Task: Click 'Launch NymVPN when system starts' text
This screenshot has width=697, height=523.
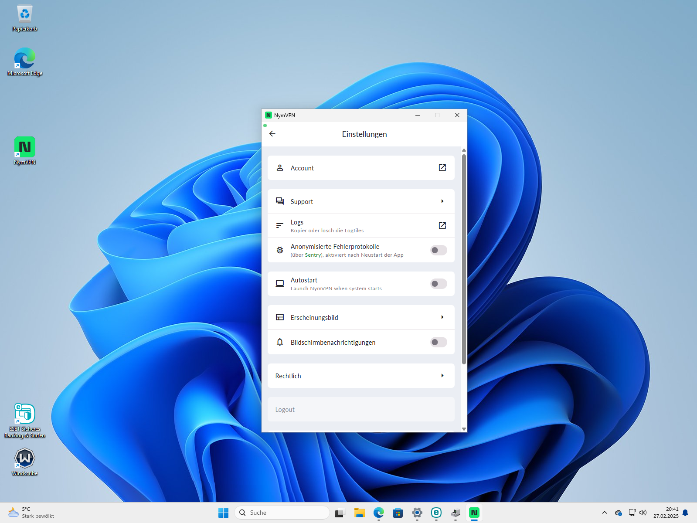Action: (x=336, y=289)
